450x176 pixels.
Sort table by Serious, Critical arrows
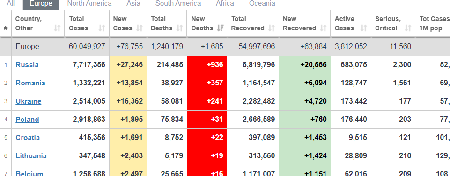(408, 28)
